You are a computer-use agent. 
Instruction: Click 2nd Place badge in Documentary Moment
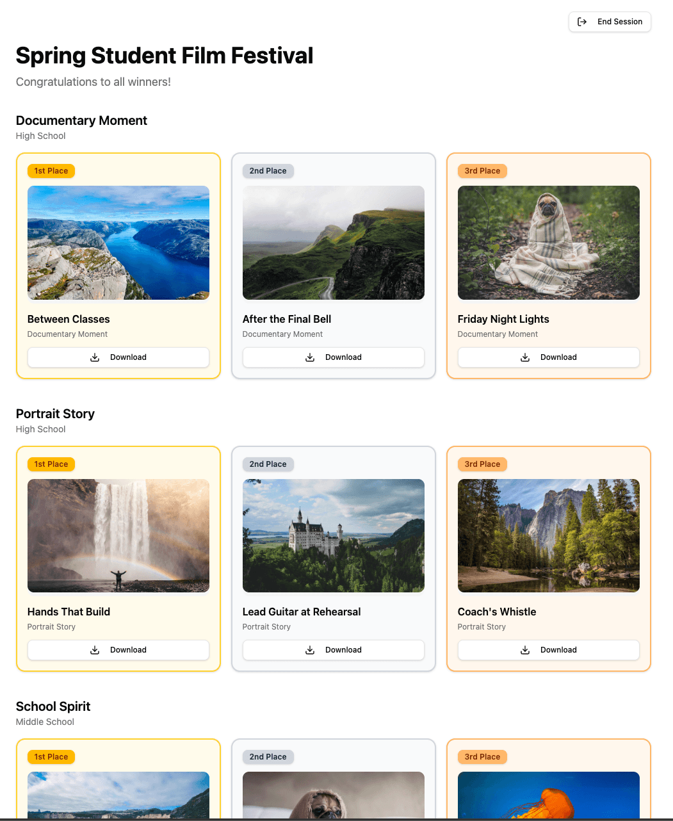pos(268,171)
